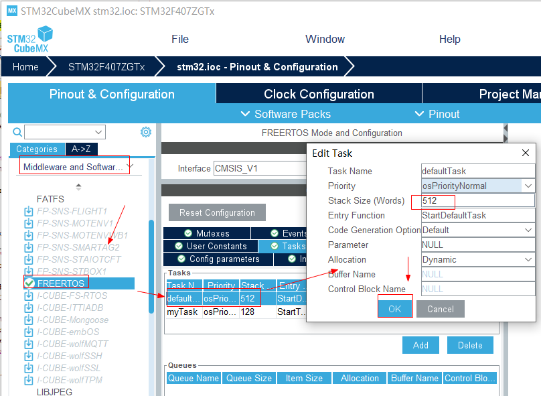
Task: Open the Window menu
Action: tap(325, 39)
